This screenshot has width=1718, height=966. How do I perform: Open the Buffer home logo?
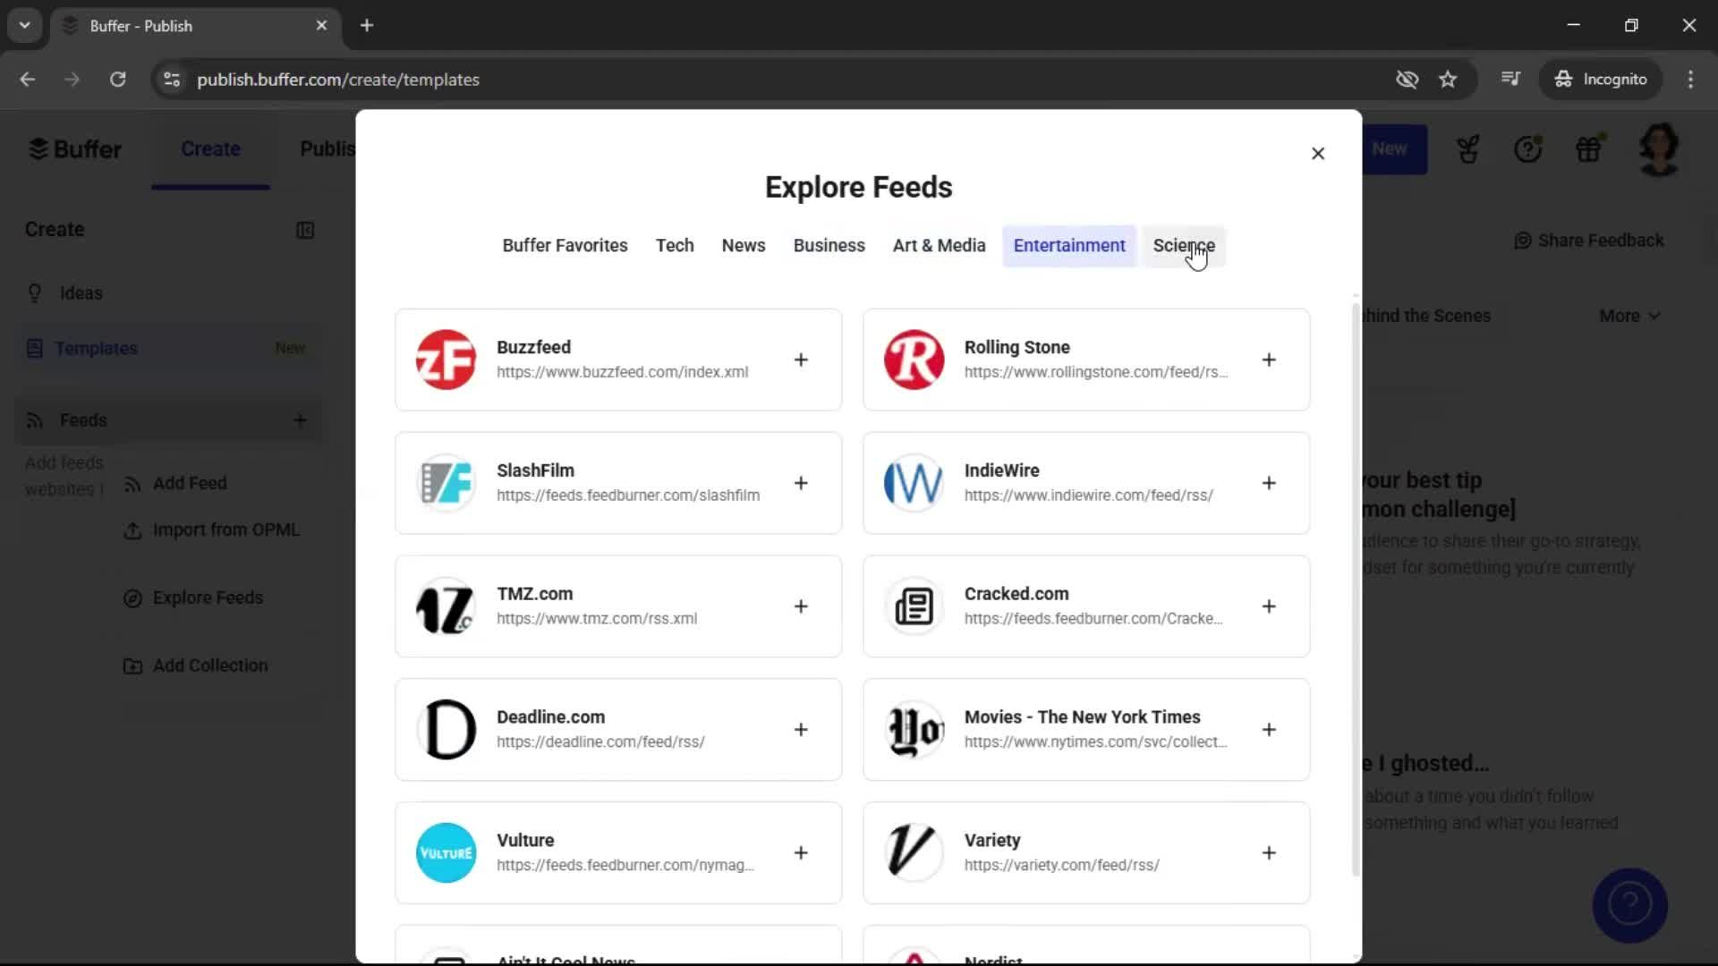point(75,148)
